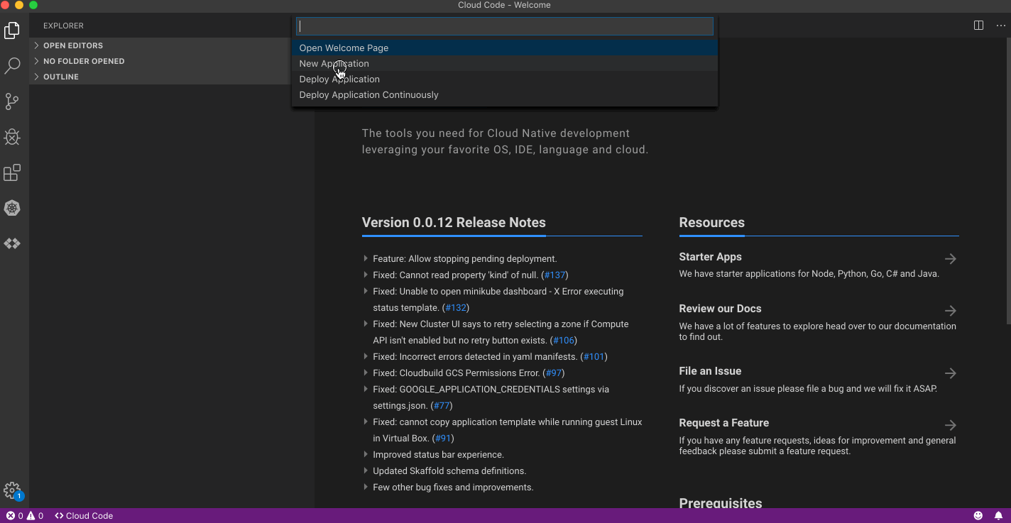Select Deploy Application Continuously command
This screenshot has height=523, width=1011.
505,95
